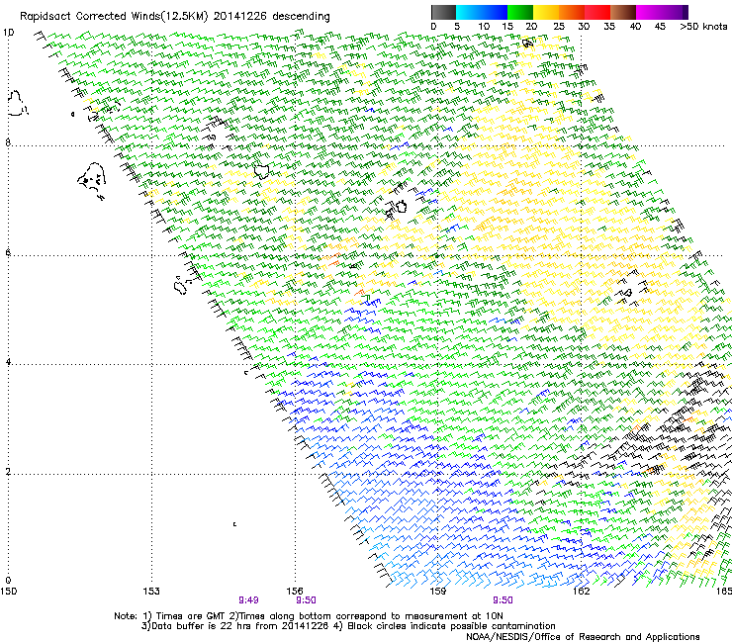Click the "9:50" time label below 156

tap(307, 600)
